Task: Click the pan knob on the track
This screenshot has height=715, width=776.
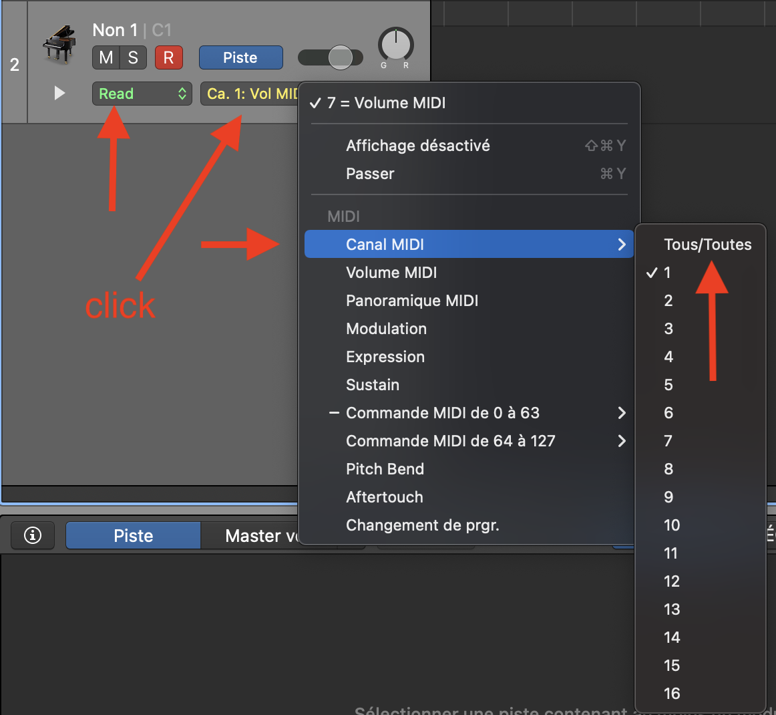Action: coord(396,45)
